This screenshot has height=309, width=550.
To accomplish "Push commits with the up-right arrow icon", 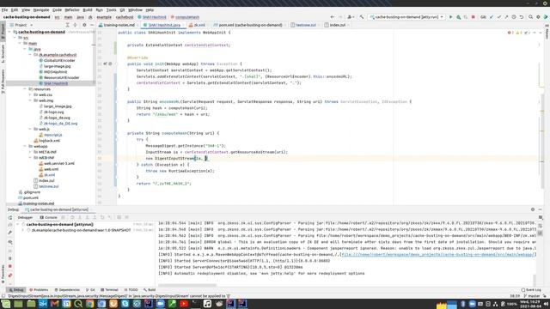I will tap(506, 17).
